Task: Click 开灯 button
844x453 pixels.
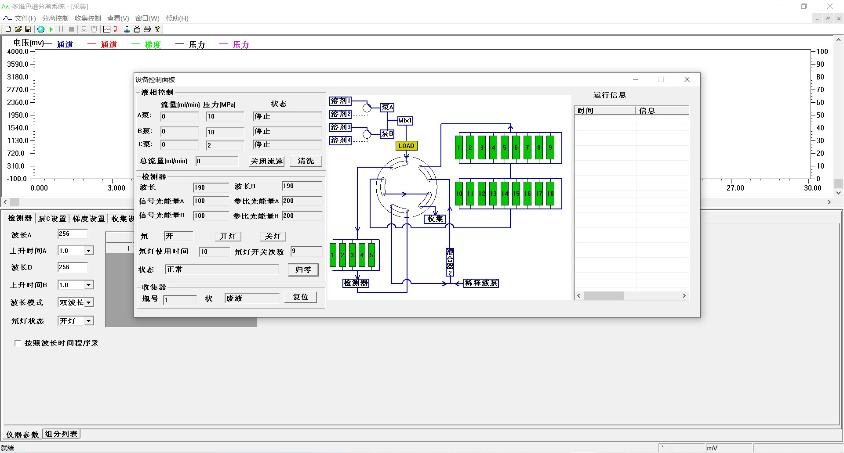Action: (228, 236)
